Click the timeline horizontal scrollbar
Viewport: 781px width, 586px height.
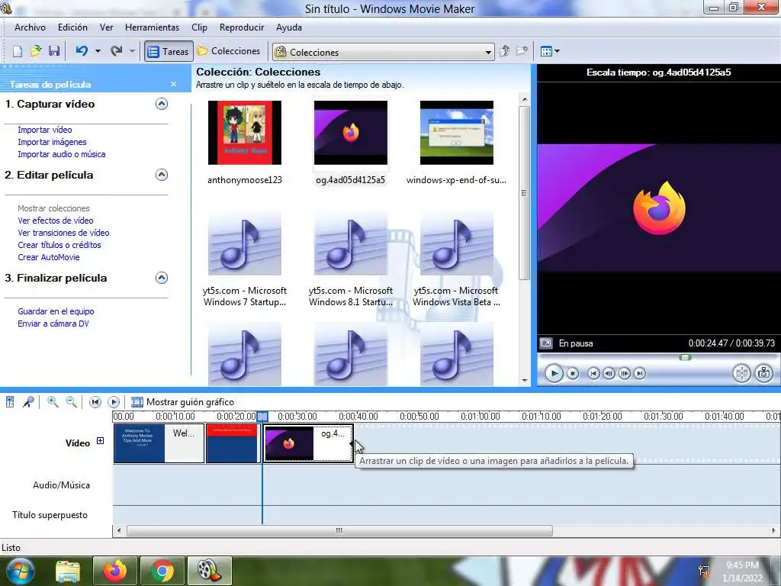click(x=339, y=531)
